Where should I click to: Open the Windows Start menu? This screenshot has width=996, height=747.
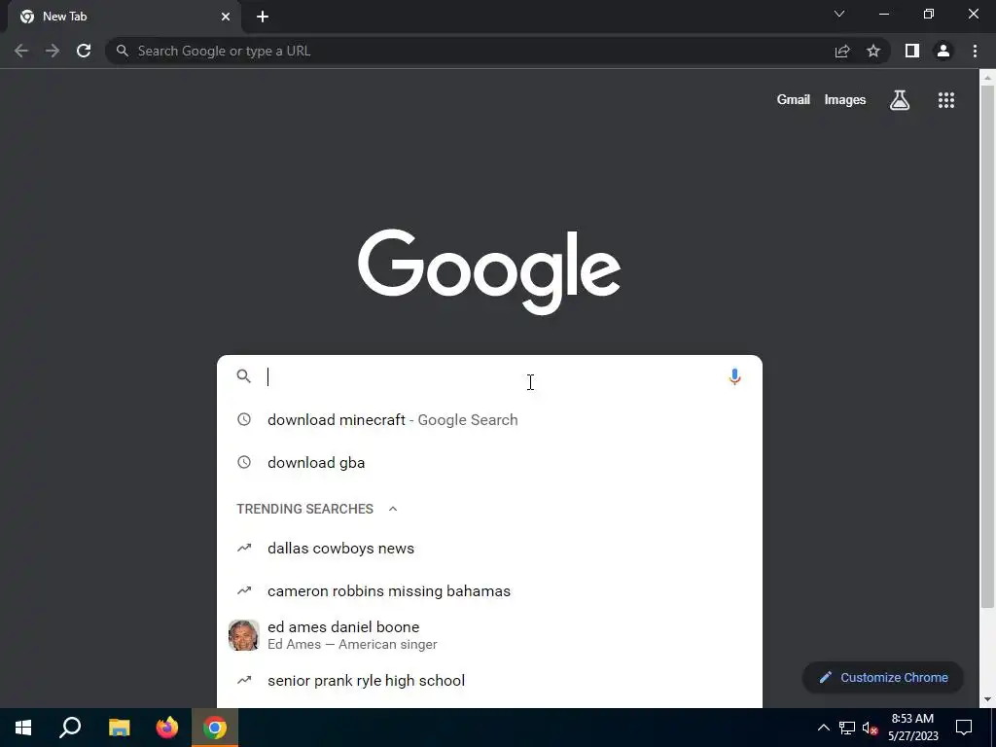coord(23,728)
